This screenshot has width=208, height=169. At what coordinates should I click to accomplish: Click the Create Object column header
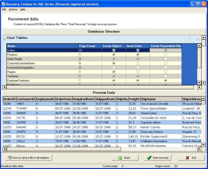[x=114, y=46]
